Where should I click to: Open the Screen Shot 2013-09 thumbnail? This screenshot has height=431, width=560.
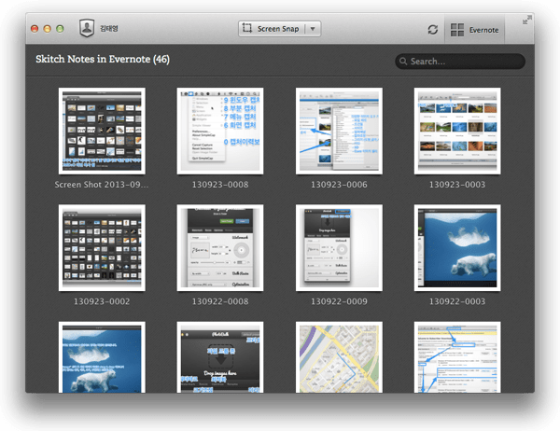tap(101, 131)
